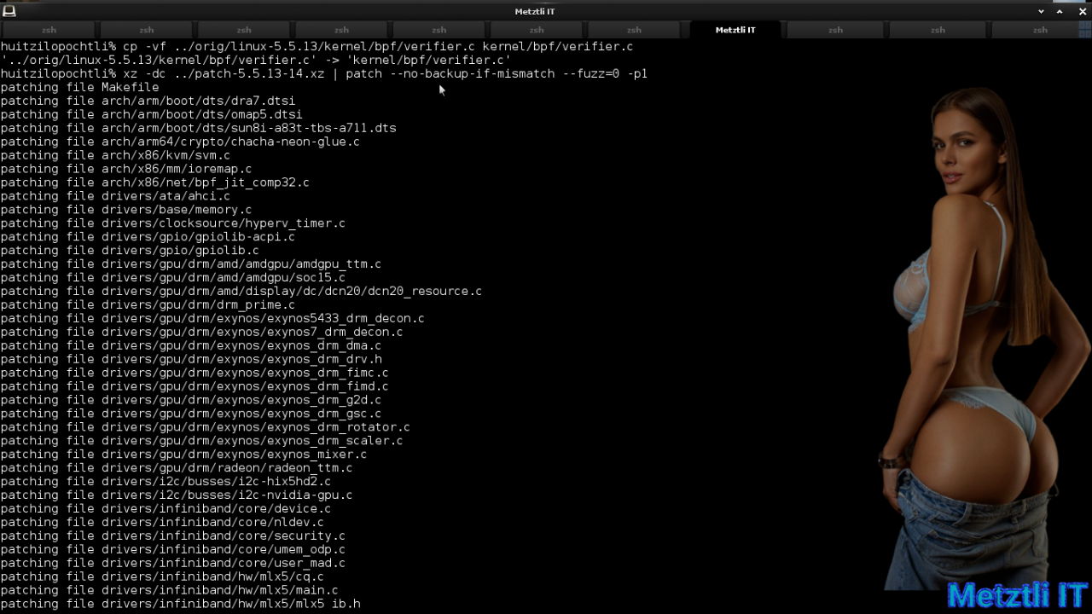This screenshot has height=614, width=1092.
Task: Click the up-arrow maximize button in the title bar
Action: (1060, 11)
